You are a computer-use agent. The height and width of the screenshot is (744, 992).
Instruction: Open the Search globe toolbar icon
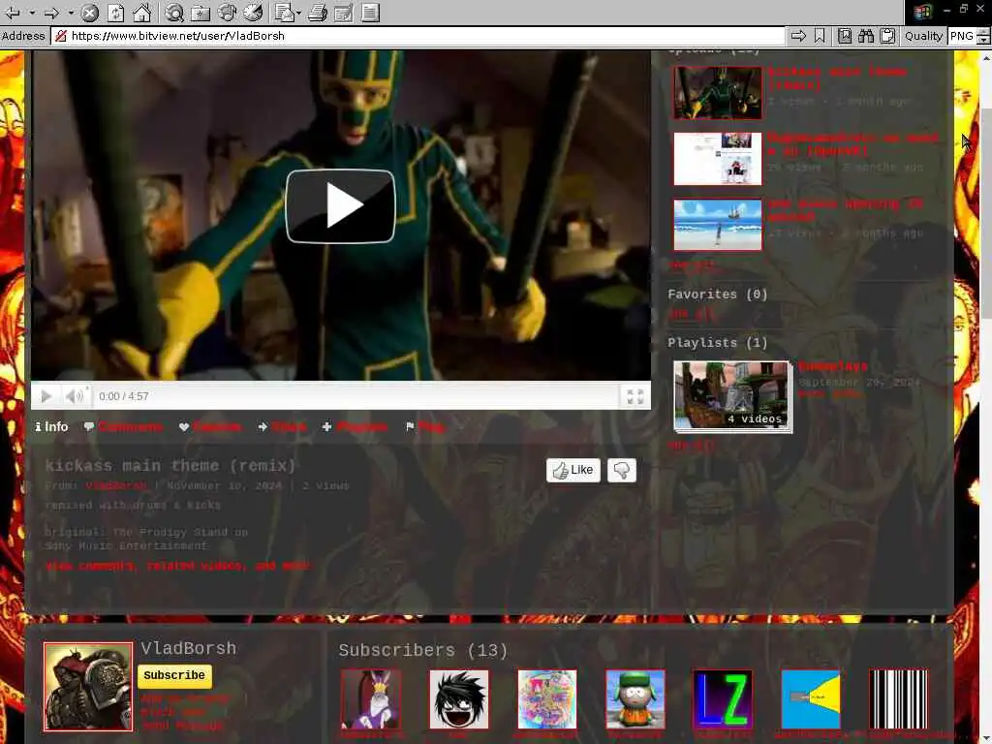[174, 12]
